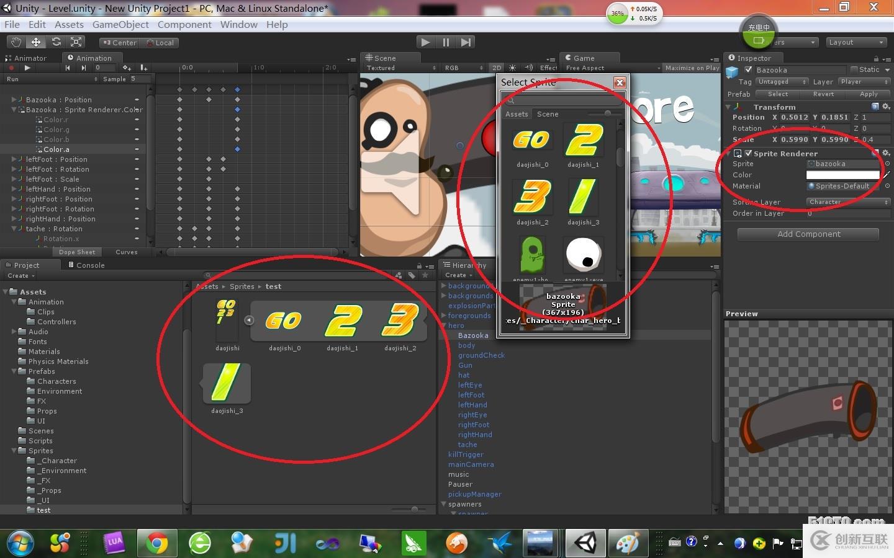Switch to Dope Sheet view
Viewport: 894px width, 558px height.
77,252
